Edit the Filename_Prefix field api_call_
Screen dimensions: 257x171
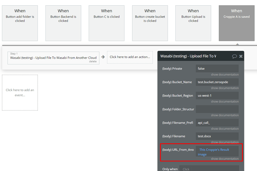[217, 123]
